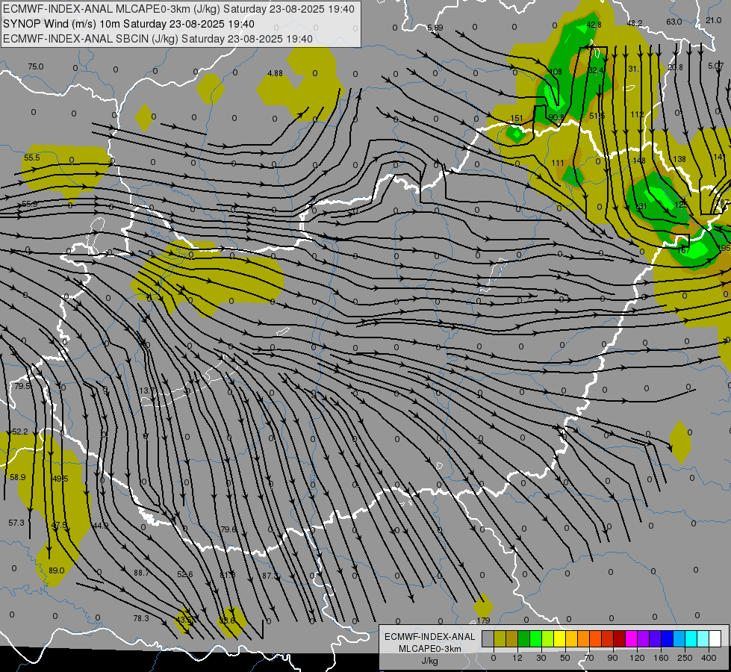Click the dark red legend swatch
The width and height of the screenshot is (731, 672).
pos(620,639)
